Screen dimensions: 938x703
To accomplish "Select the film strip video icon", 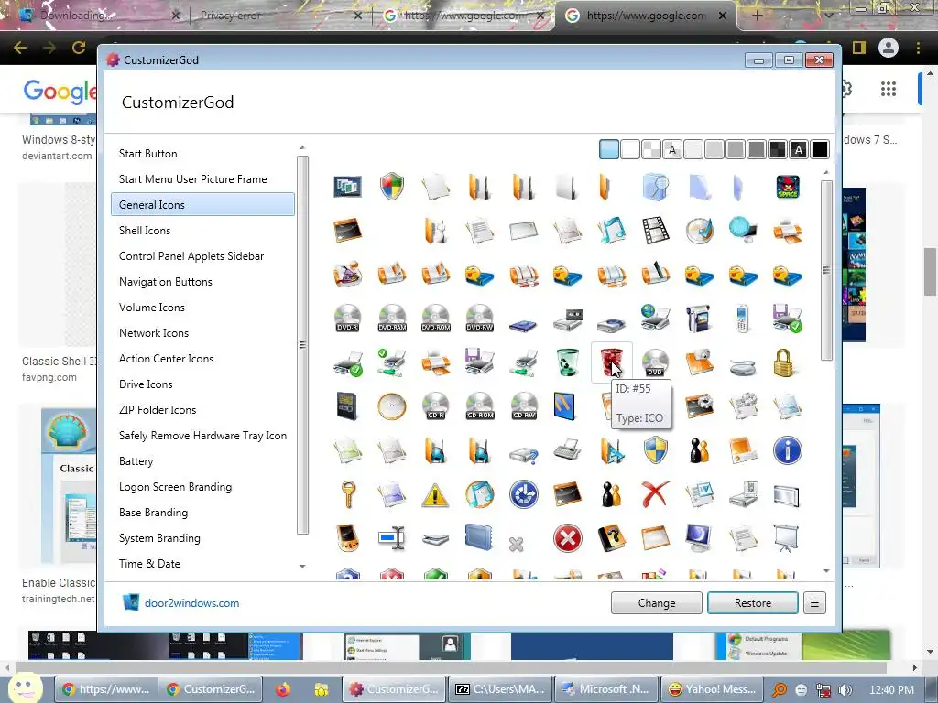I will pos(655,231).
